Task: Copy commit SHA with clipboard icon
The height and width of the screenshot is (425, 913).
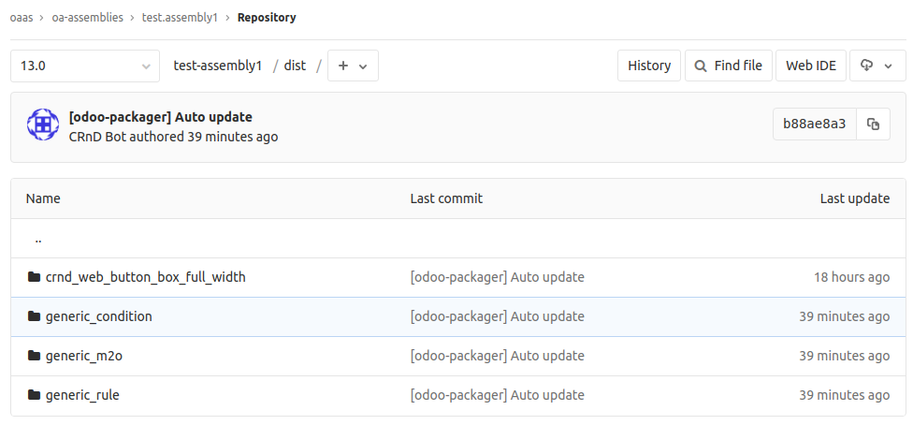Action: tap(873, 125)
